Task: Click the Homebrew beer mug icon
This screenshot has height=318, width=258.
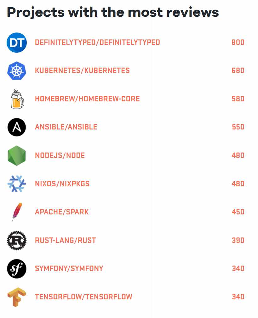Action: (x=17, y=99)
